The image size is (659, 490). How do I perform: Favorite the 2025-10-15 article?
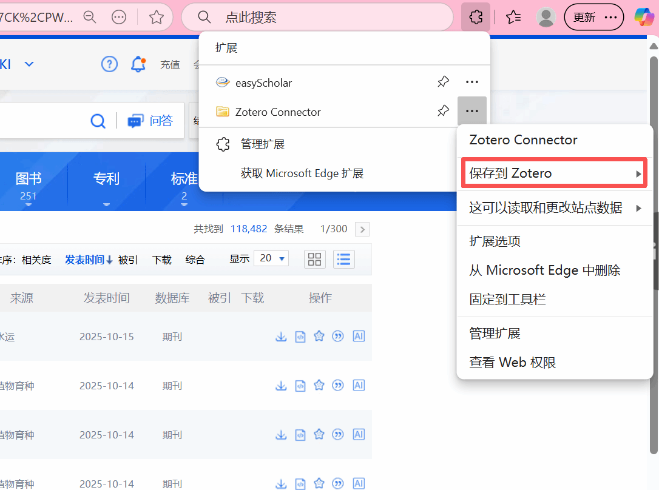tap(319, 336)
